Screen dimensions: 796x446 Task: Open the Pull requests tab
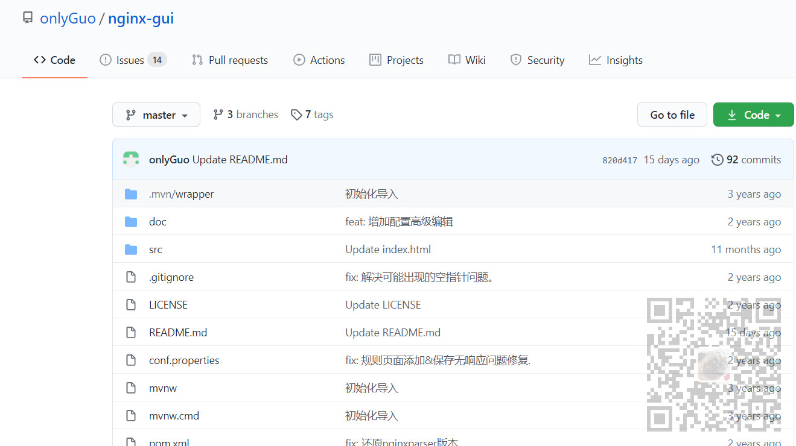(230, 60)
